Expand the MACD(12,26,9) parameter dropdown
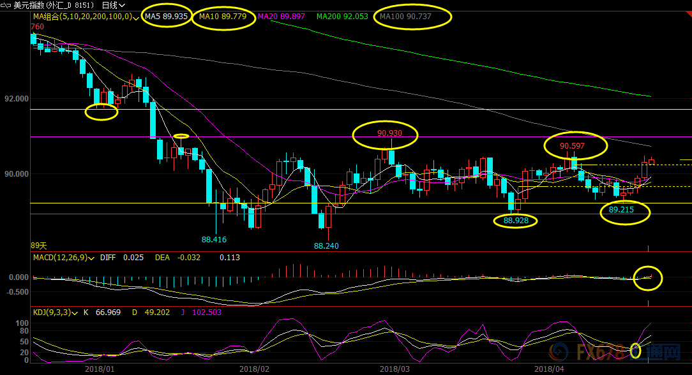 point(93,258)
